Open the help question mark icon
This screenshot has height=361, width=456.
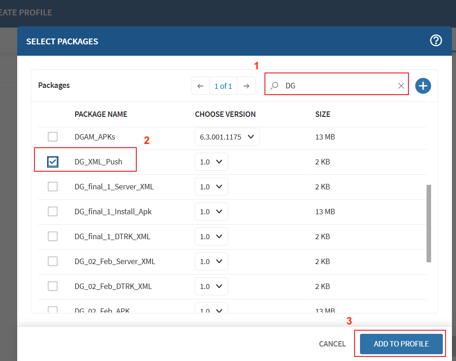tap(436, 41)
